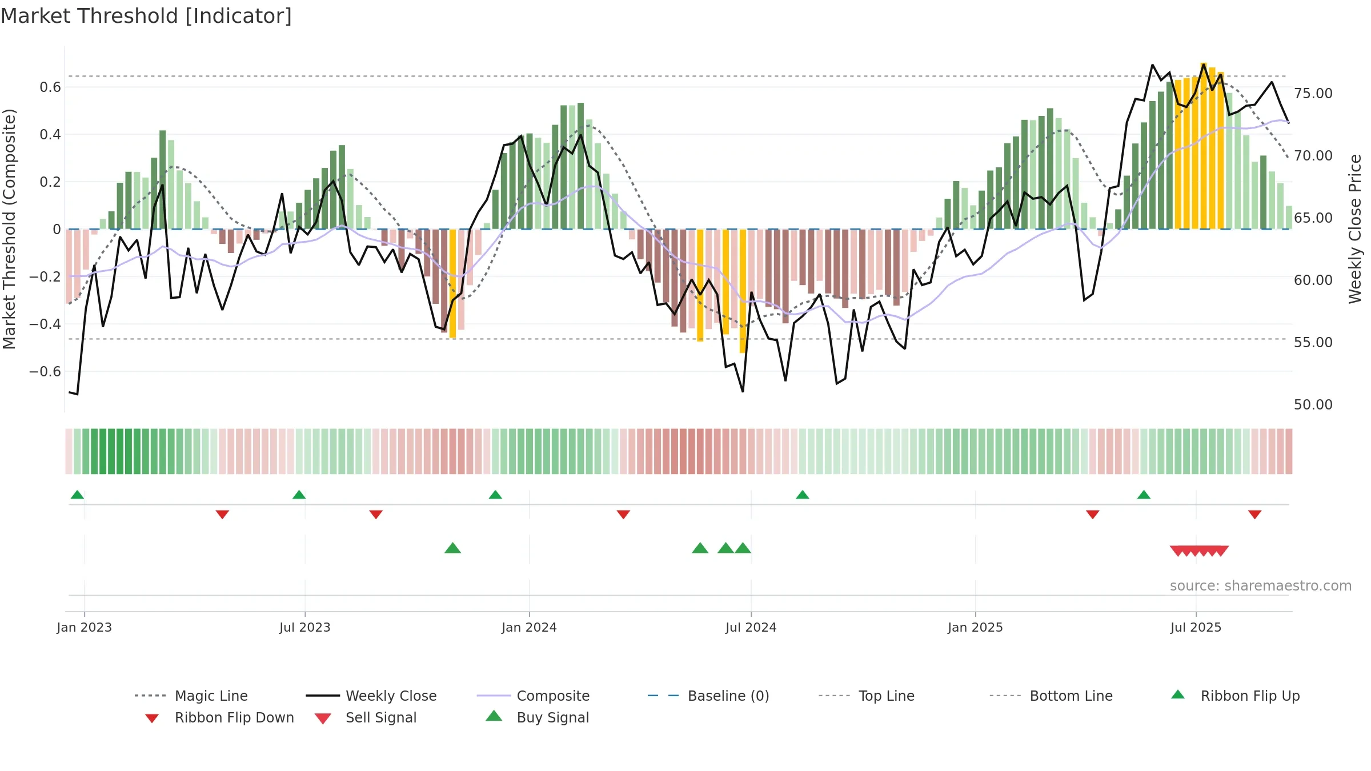
Task: Toggle the Top Line legend entry
Action: tap(866, 696)
